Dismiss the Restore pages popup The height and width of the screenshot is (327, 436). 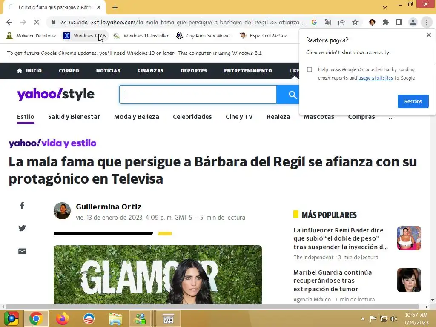coord(428,35)
